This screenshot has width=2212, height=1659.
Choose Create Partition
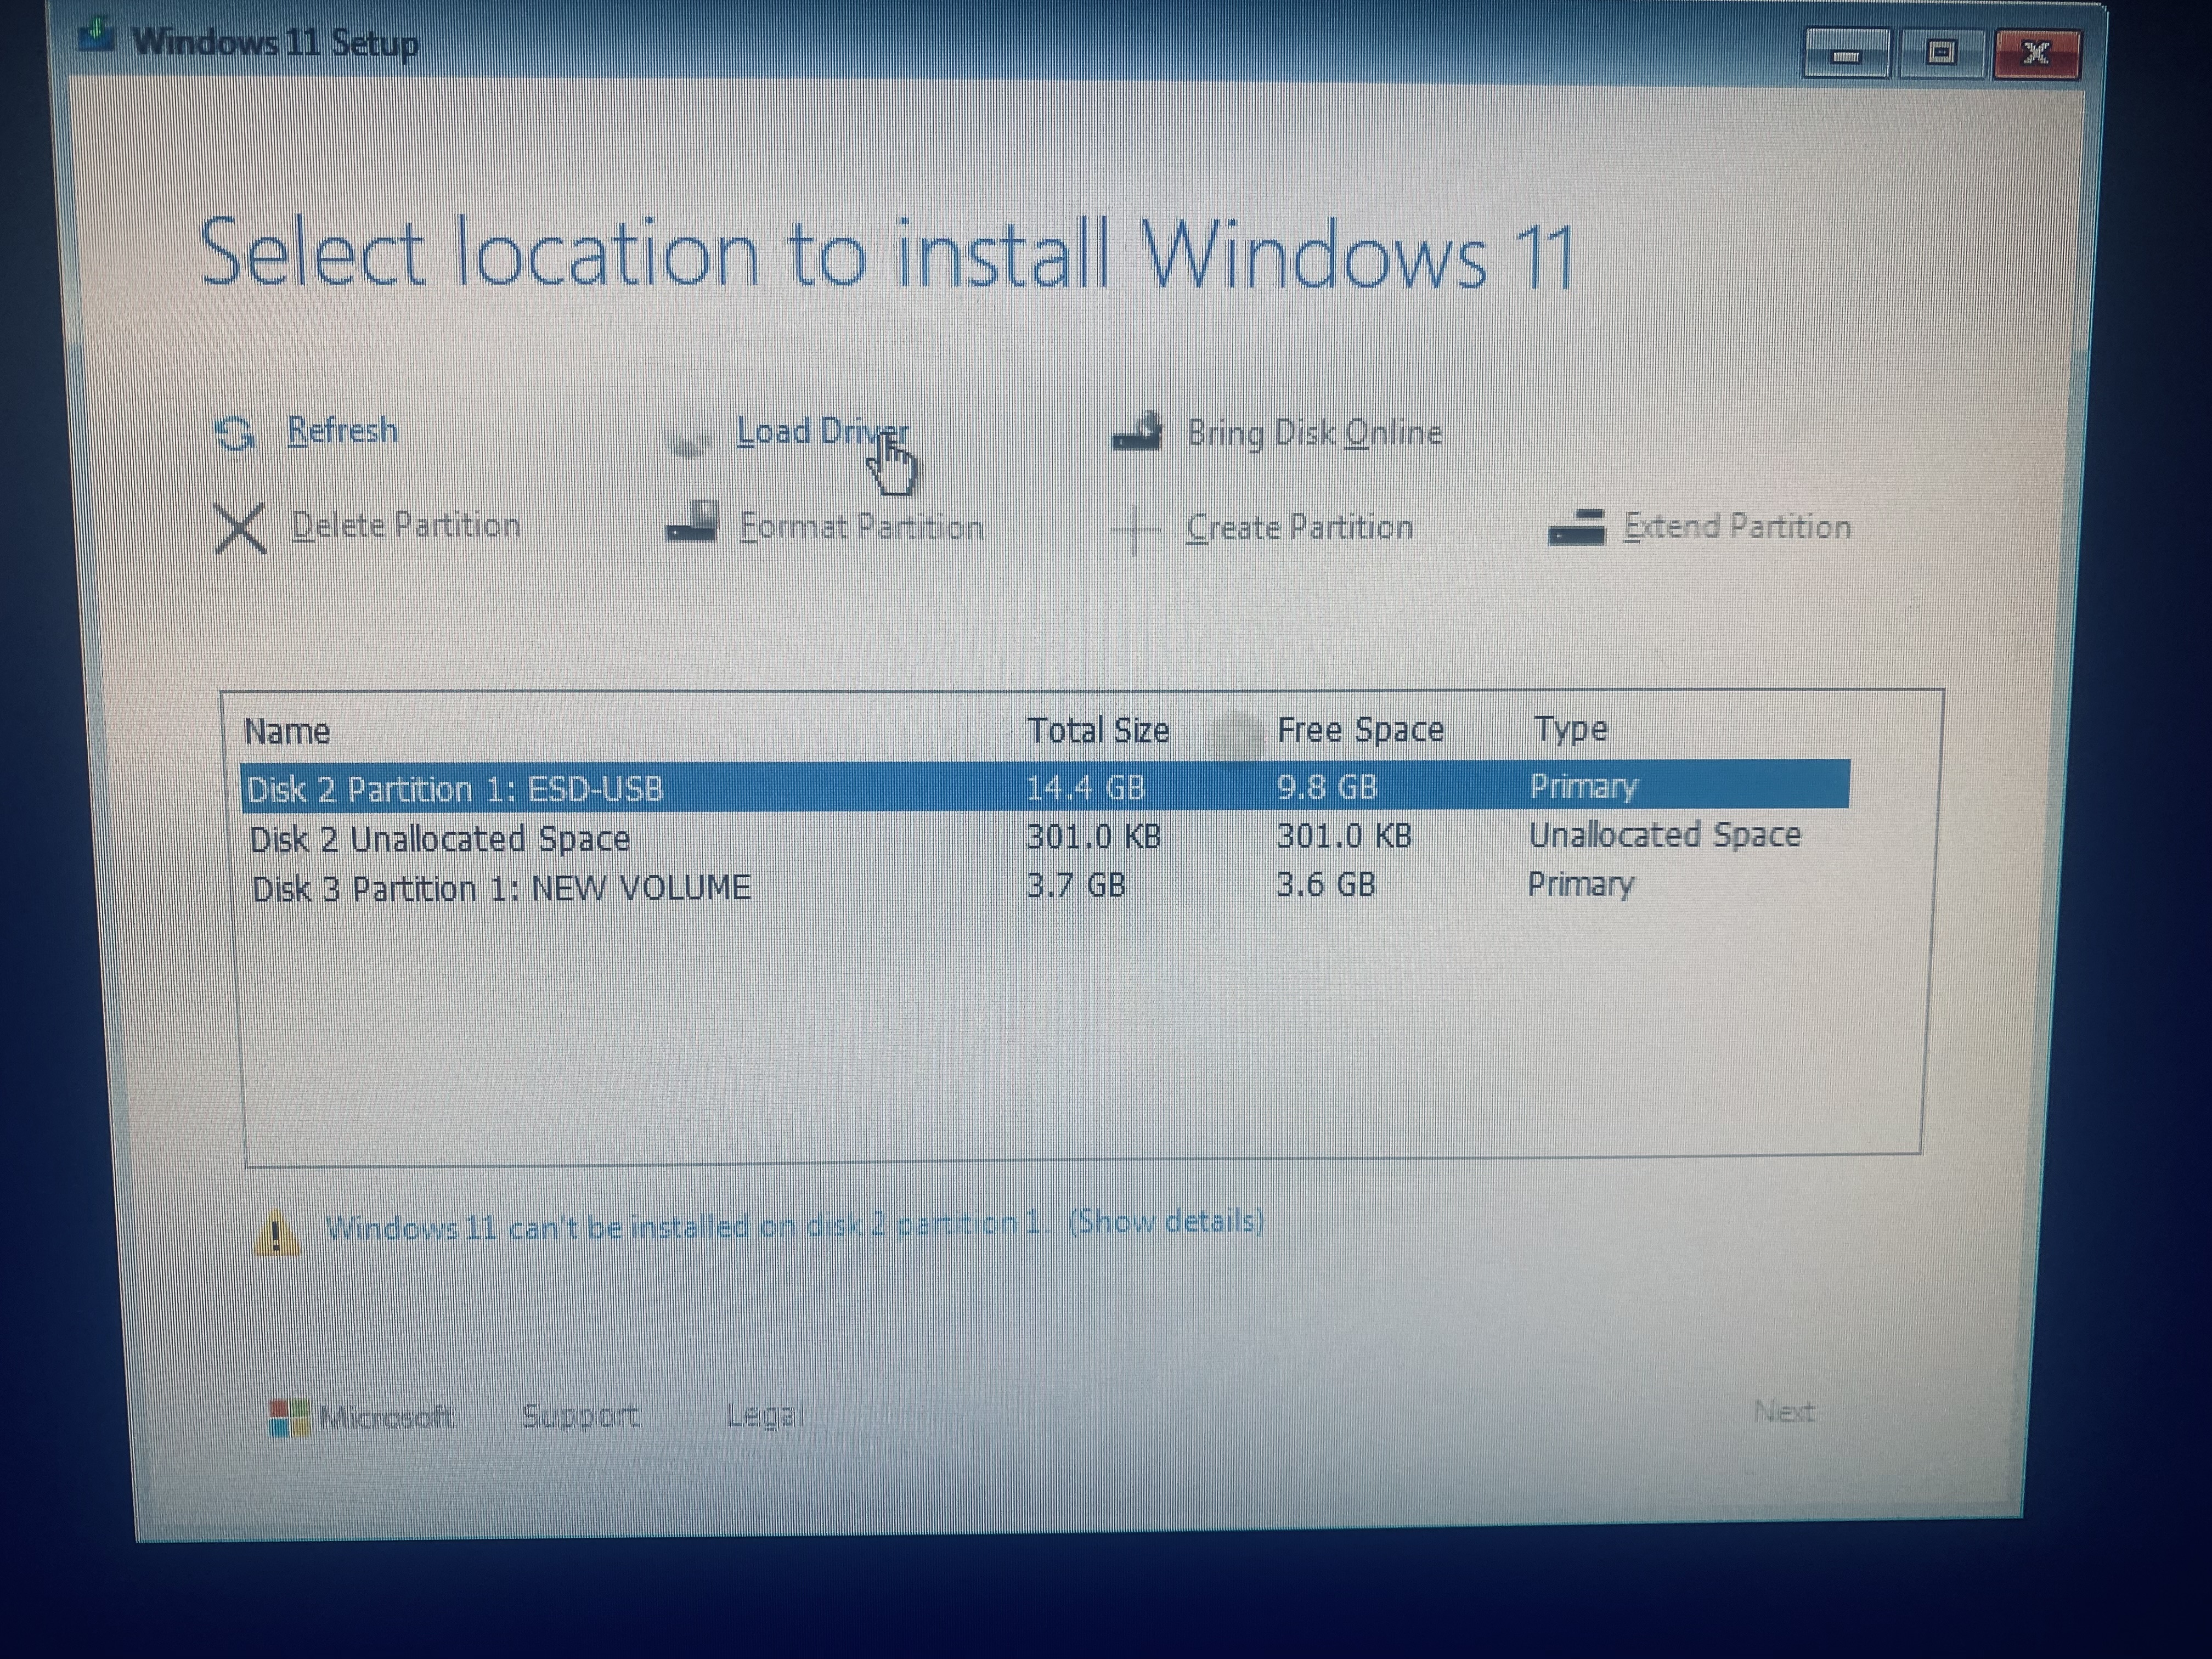click(x=1299, y=527)
